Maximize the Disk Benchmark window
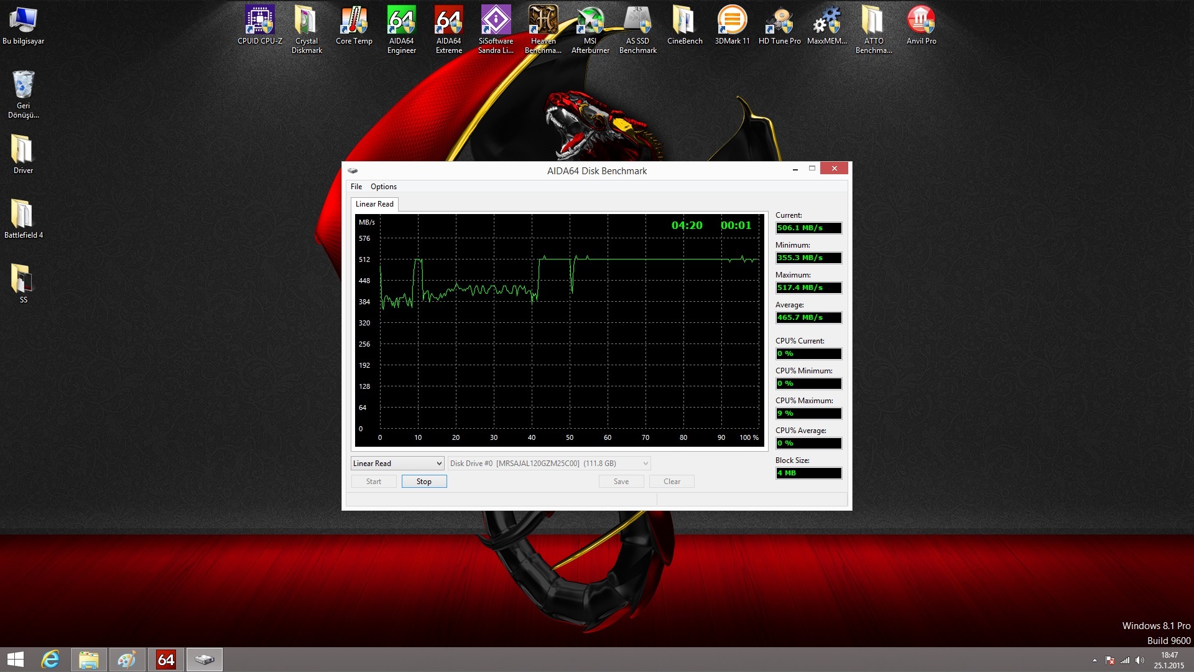This screenshot has height=672, width=1194. [812, 169]
